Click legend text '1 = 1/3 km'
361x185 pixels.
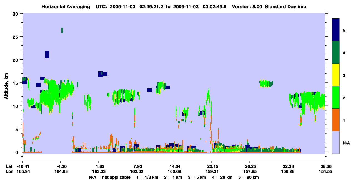[x=148, y=177]
